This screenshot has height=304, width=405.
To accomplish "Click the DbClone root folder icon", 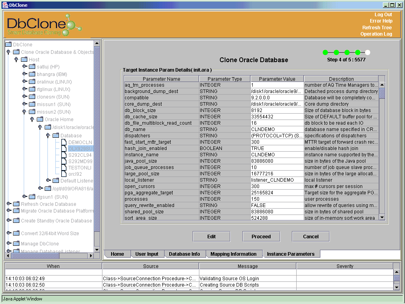I will [x=9, y=44].
